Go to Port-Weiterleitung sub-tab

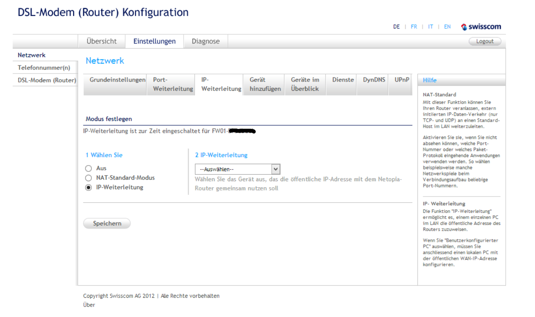point(173,84)
